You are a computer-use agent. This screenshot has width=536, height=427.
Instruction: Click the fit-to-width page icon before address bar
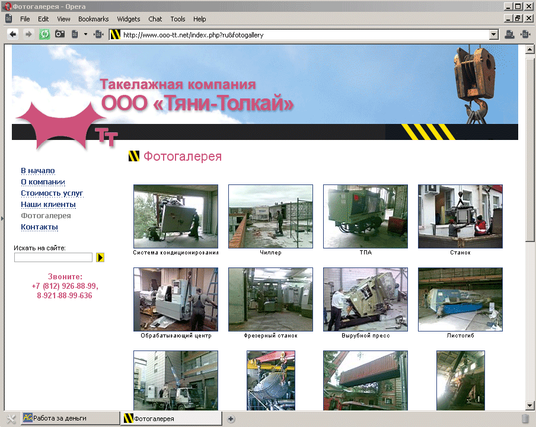(98, 34)
